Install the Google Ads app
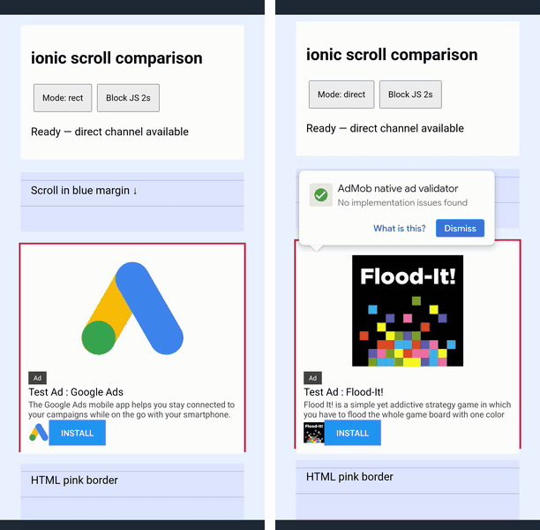Screen dimensions: 540x530 pyautogui.click(x=77, y=433)
